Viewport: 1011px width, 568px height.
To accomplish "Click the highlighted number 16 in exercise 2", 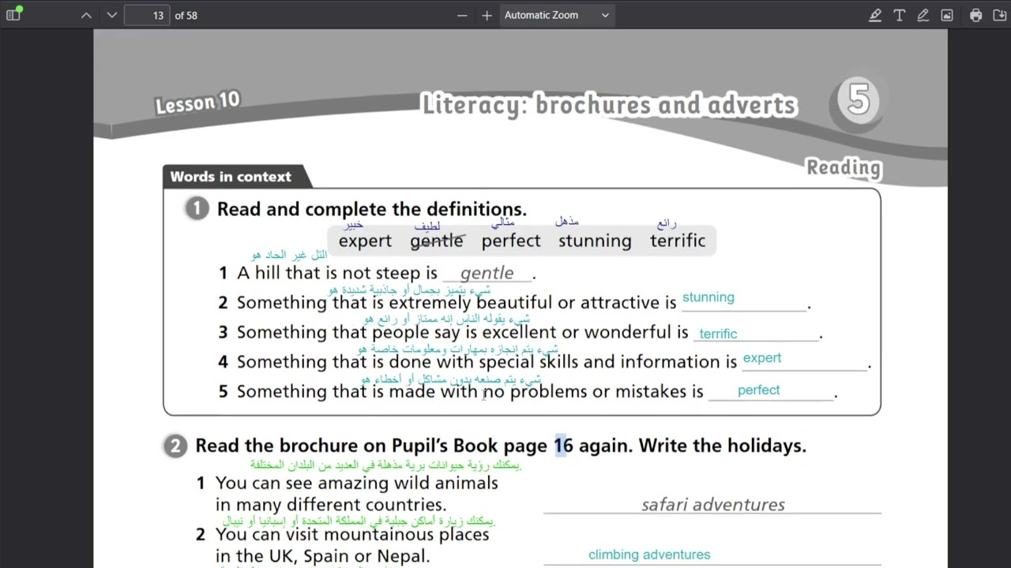I will [x=563, y=446].
